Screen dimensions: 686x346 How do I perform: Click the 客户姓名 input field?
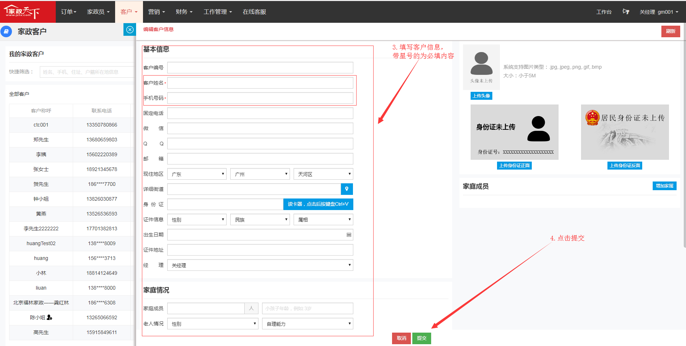(x=260, y=83)
